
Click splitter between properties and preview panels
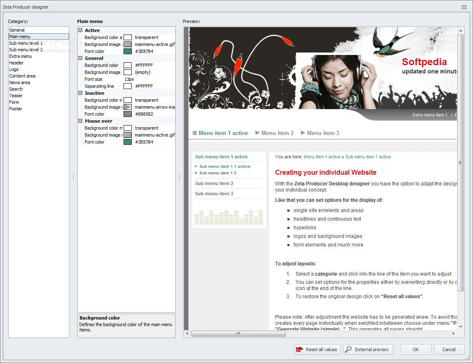[179, 178]
